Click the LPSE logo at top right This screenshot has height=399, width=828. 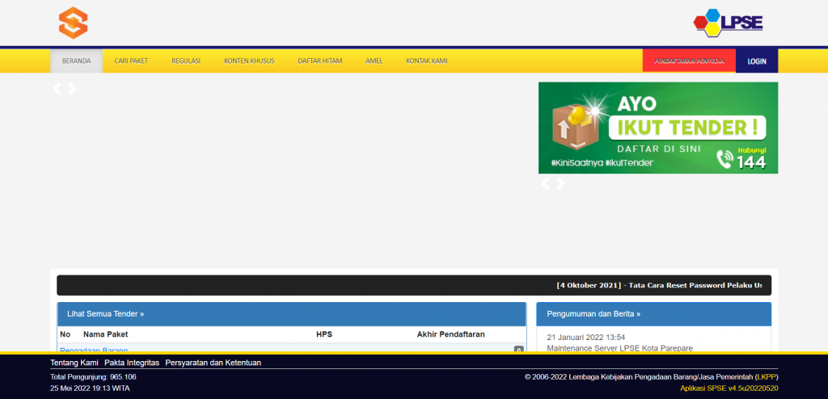pyautogui.click(x=728, y=22)
